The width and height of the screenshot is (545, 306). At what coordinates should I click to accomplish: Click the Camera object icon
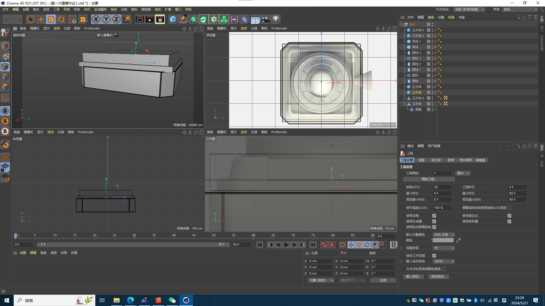point(265,19)
